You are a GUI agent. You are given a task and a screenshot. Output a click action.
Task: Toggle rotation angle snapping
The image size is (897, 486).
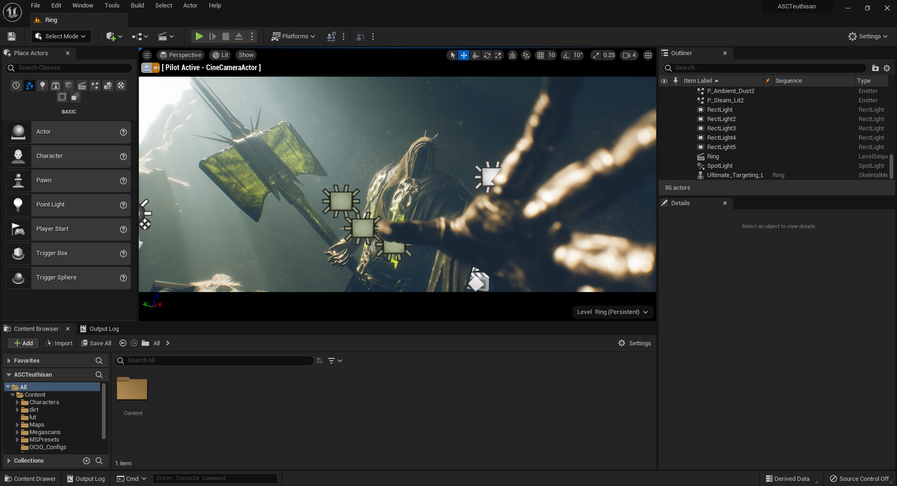pos(566,55)
